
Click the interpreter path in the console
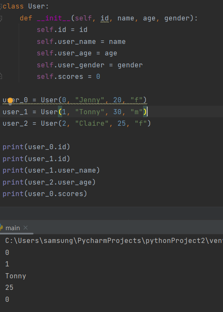(x=114, y=241)
